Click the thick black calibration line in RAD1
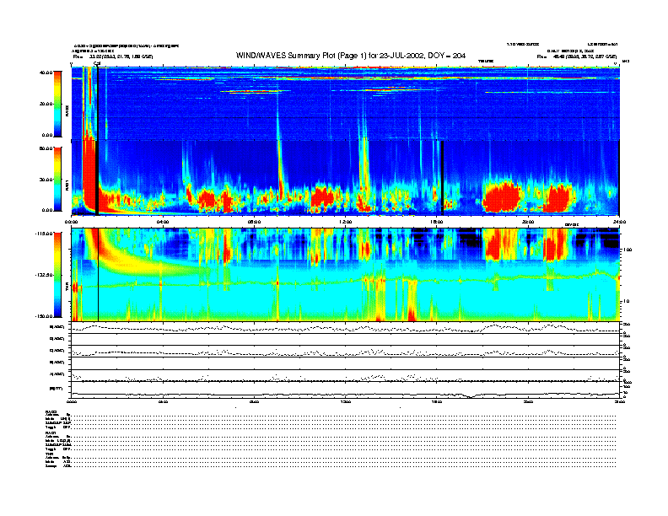The image size is (668, 516). click(x=97, y=177)
